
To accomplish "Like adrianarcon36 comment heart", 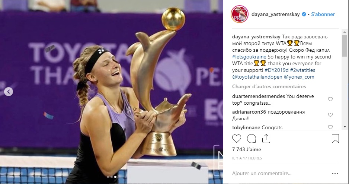I will (330, 115).
